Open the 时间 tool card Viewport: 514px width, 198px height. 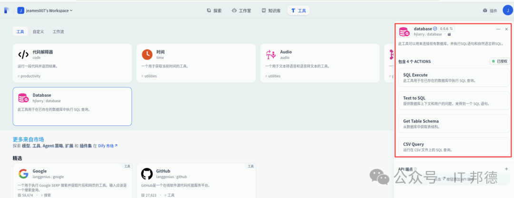196,63
